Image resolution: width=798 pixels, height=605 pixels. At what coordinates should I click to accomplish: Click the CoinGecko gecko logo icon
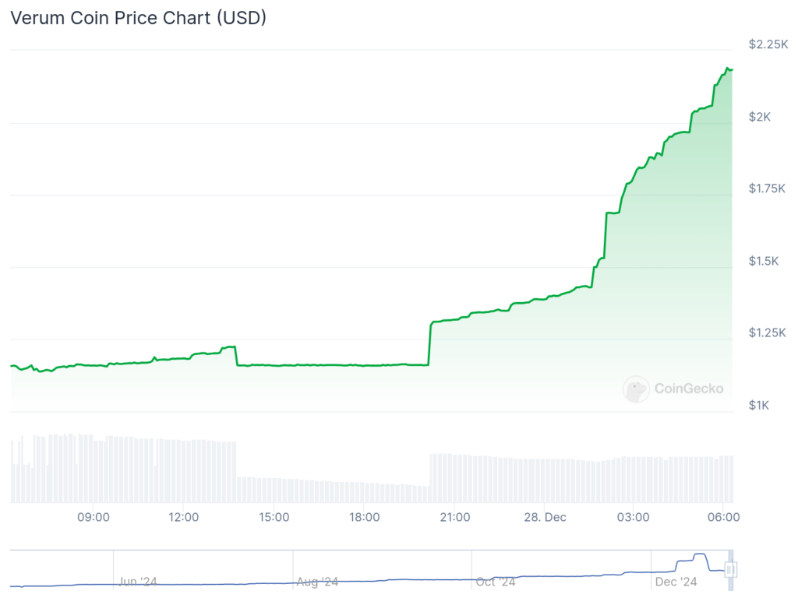pyautogui.click(x=636, y=389)
